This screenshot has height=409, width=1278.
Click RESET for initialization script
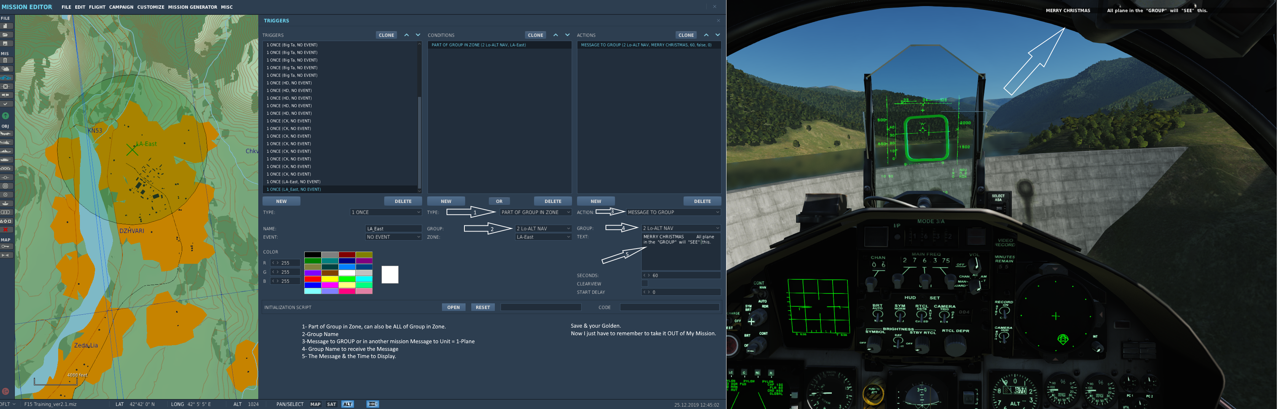coord(483,308)
